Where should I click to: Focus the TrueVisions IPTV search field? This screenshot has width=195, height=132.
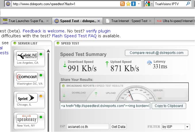click(x=170, y=4)
